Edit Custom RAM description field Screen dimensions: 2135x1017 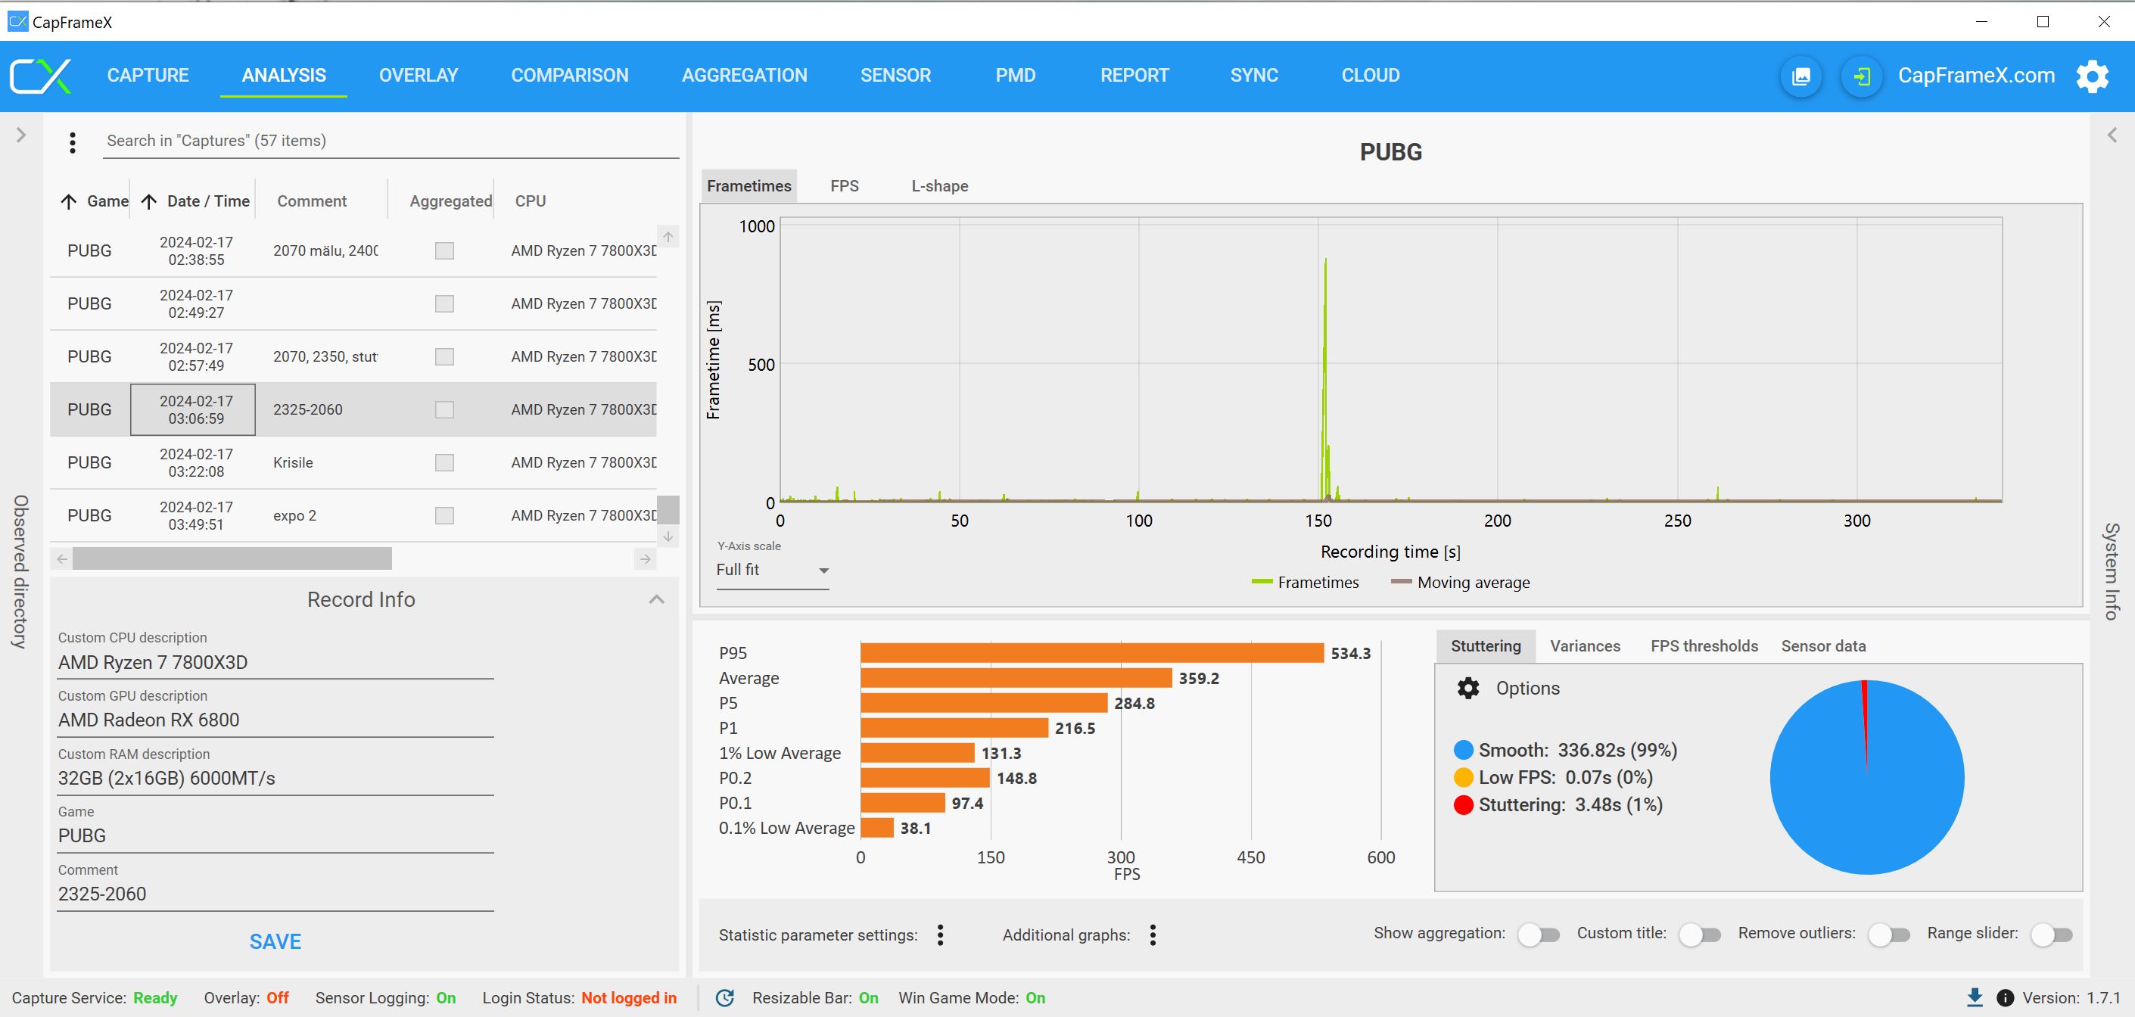(x=275, y=779)
